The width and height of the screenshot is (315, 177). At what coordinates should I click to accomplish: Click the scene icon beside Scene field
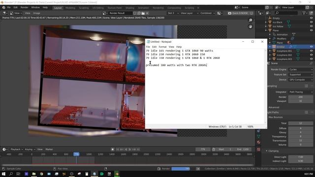(x=237, y=7)
